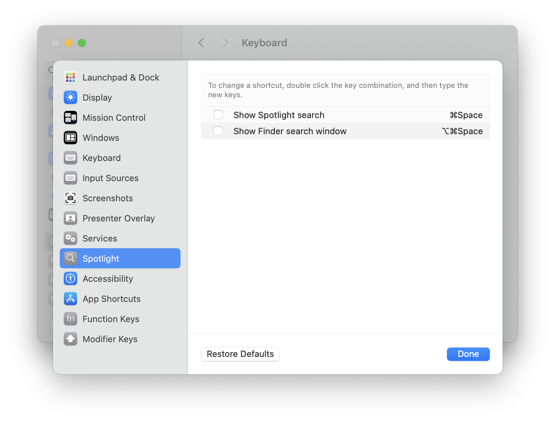This screenshot has height=424, width=555.
Task: Select Function Keys in the sidebar
Action: click(x=120, y=319)
